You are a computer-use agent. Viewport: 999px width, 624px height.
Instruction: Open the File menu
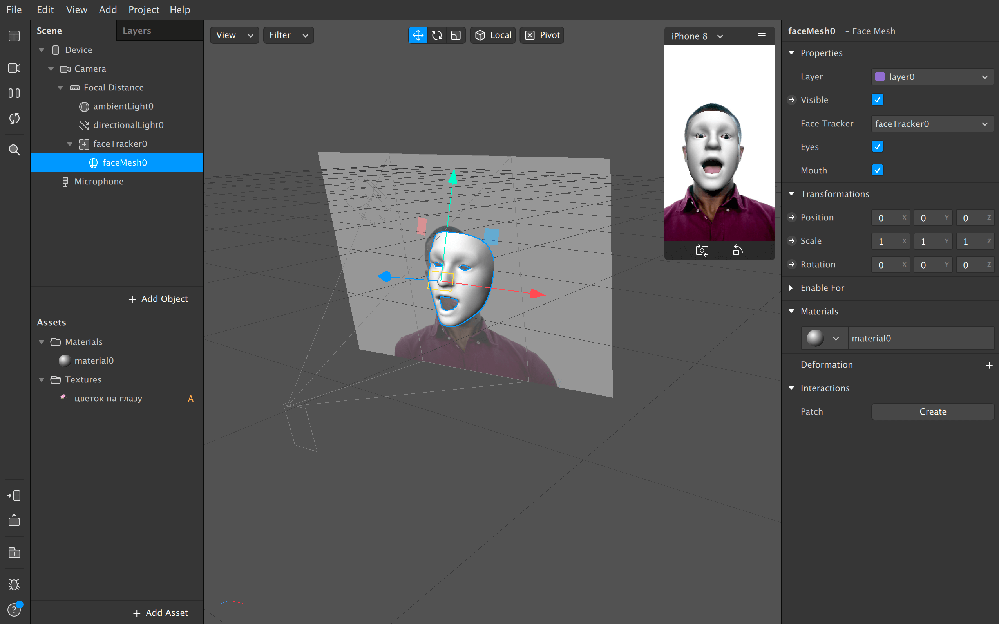(14, 9)
